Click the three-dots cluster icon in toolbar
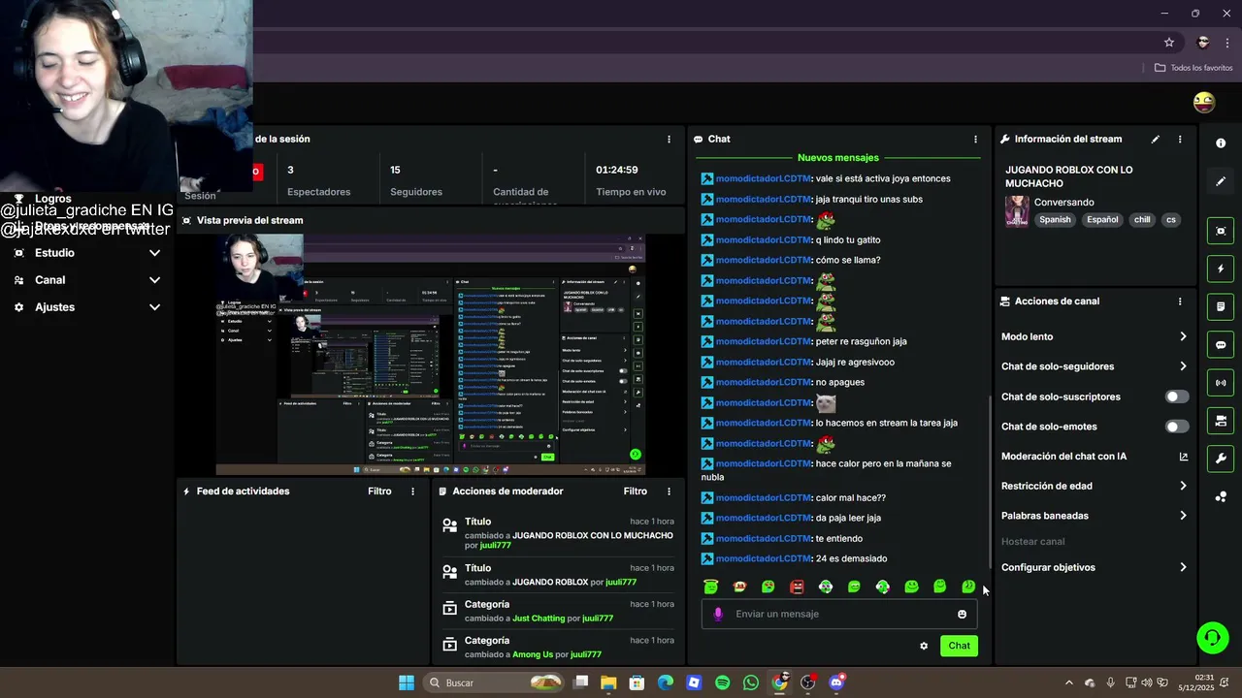Image resolution: width=1242 pixels, height=698 pixels. 1221,496
